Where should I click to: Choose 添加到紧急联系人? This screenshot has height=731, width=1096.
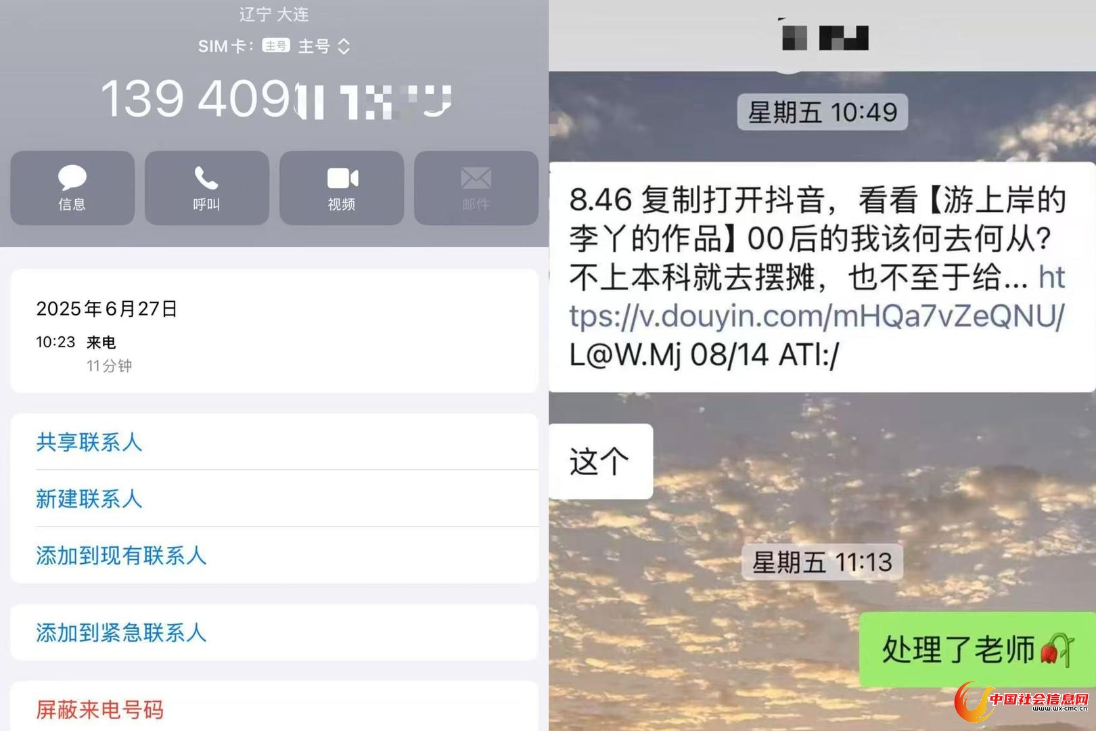(x=274, y=632)
